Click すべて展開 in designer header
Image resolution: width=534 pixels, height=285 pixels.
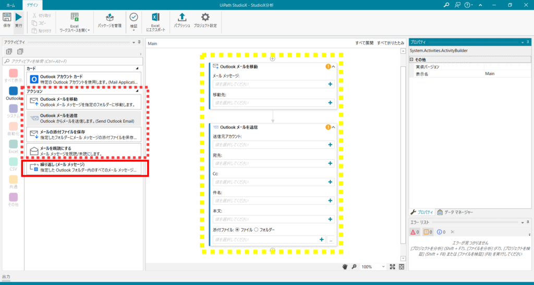[x=364, y=43]
